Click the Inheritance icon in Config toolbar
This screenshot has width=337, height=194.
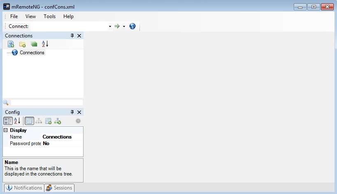click(x=39, y=121)
